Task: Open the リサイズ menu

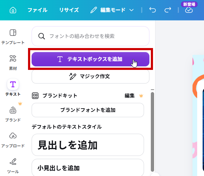Action: click(69, 10)
